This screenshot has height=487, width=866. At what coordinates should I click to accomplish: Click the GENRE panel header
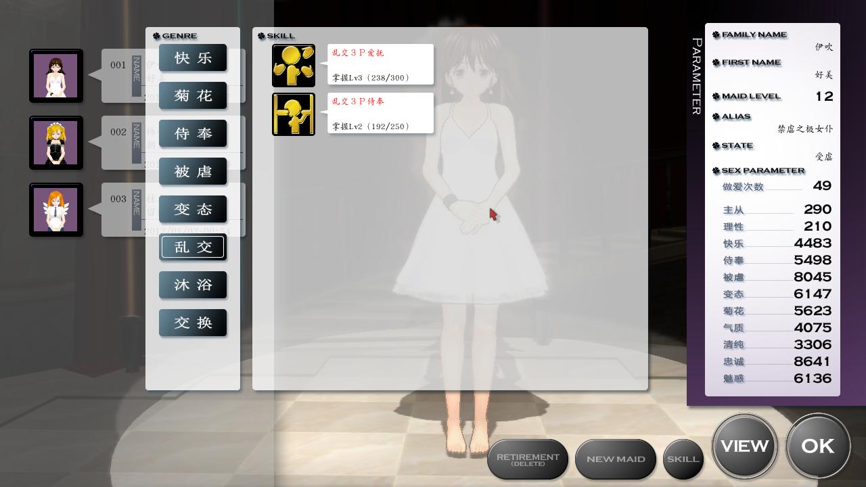(175, 36)
